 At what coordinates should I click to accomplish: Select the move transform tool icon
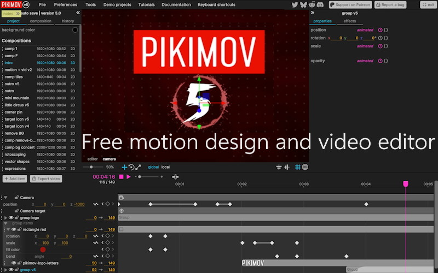click(124, 167)
